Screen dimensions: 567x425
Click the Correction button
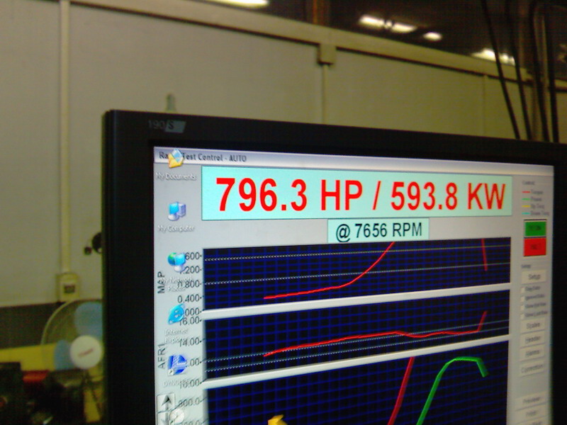(533, 368)
